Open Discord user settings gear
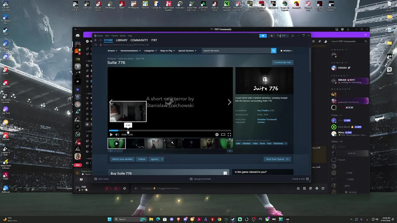Image resolution: width=397 pixels, height=223 pixels. pyautogui.click(x=124, y=188)
